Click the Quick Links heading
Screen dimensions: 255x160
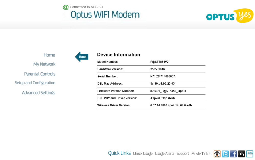point(119,153)
